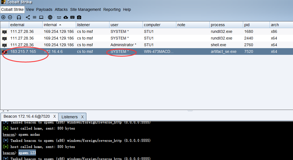Switch to target table laptop icon
293x160 pixels.
(x=41, y=17)
